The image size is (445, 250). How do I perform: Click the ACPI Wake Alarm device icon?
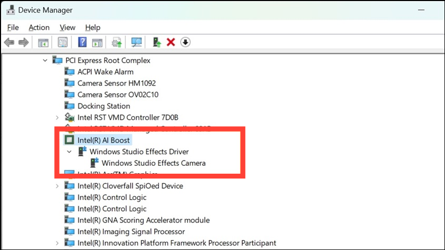click(70, 72)
